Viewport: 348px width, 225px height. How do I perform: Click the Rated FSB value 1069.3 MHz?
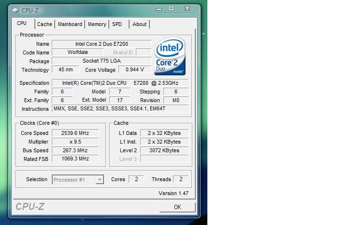(x=75, y=159)
